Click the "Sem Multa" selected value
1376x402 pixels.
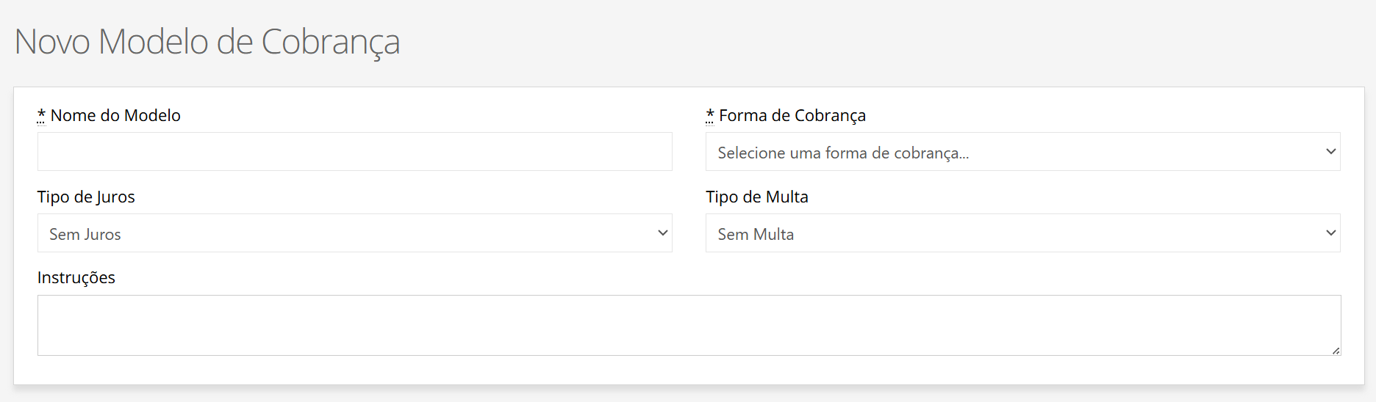pos(756,234)
